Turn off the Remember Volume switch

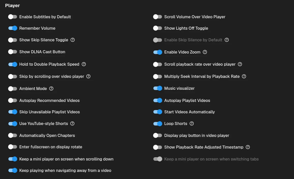coord(12,28)
